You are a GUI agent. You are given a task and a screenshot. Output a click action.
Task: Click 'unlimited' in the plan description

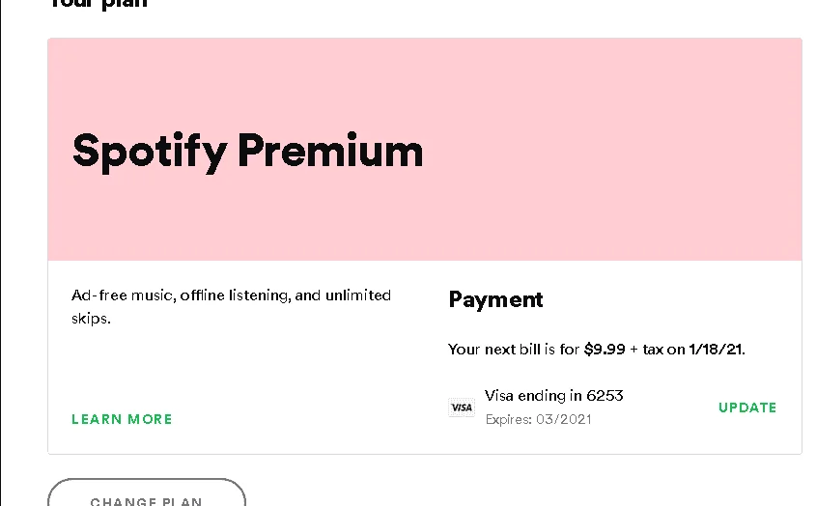point(358,295)
